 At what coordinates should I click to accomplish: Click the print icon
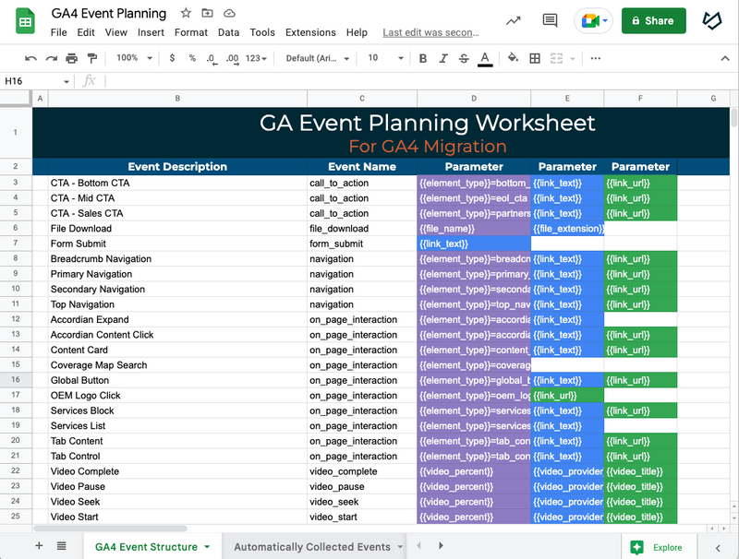tap(72, 58)
